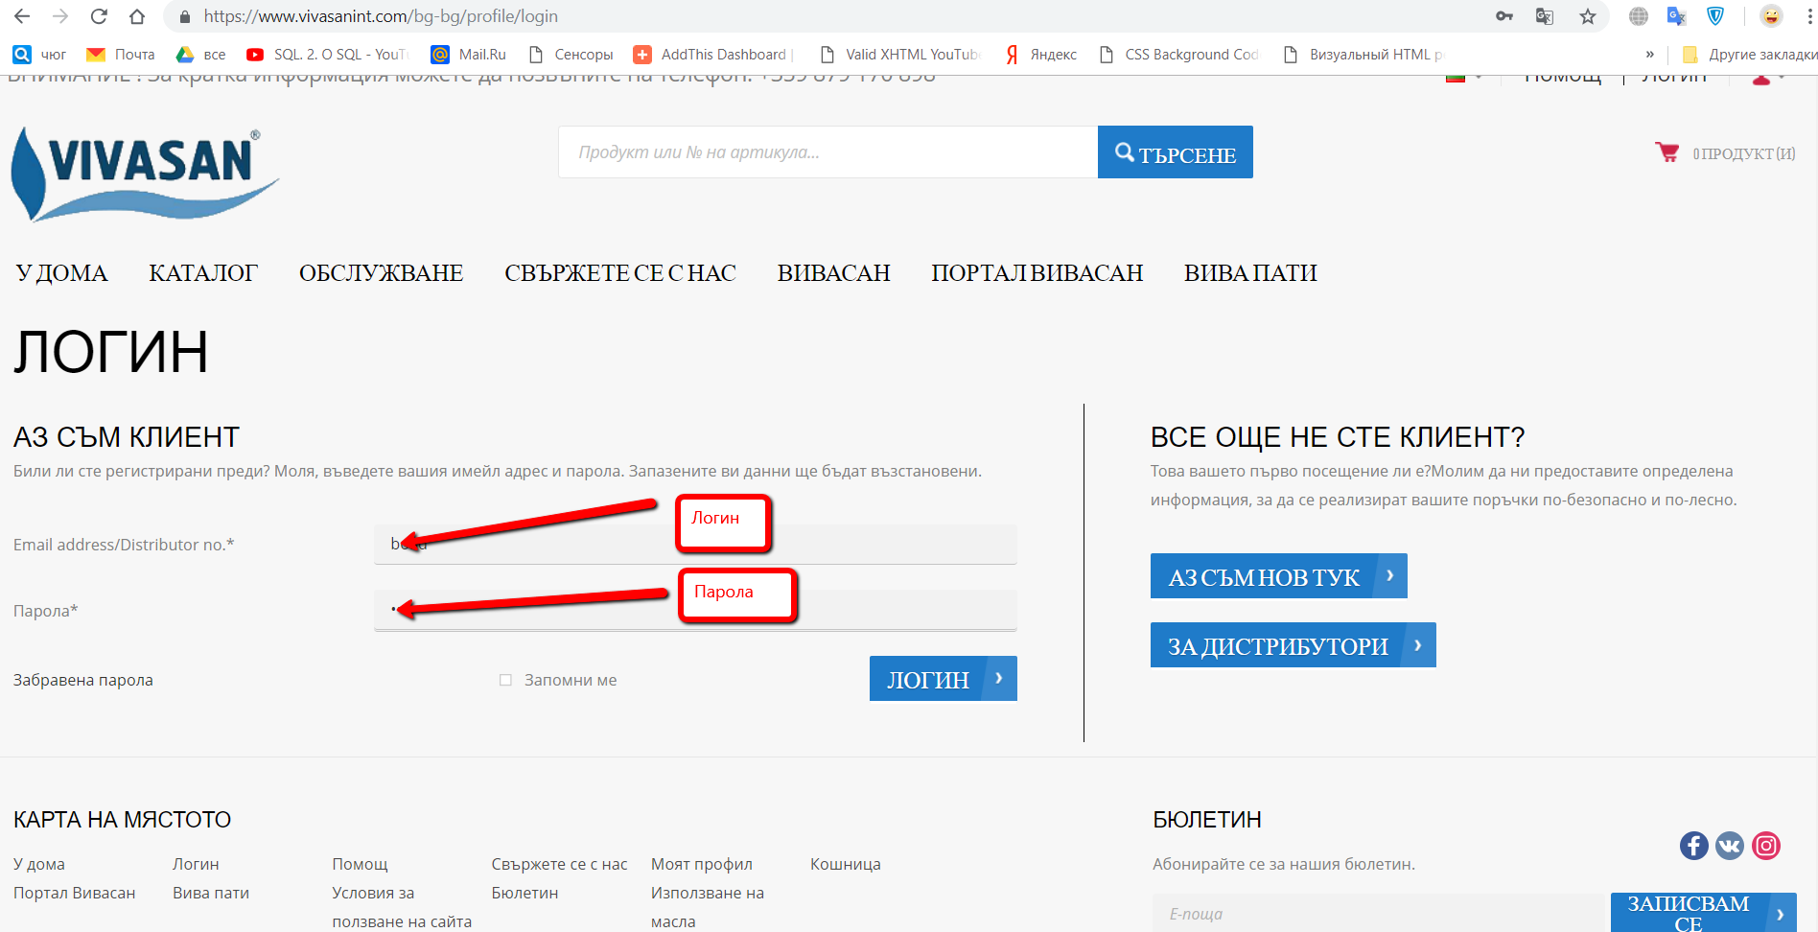The width and height of the screenshot is (1818, 932).
Task: Click the padlock site info icon
Action: 185,16
